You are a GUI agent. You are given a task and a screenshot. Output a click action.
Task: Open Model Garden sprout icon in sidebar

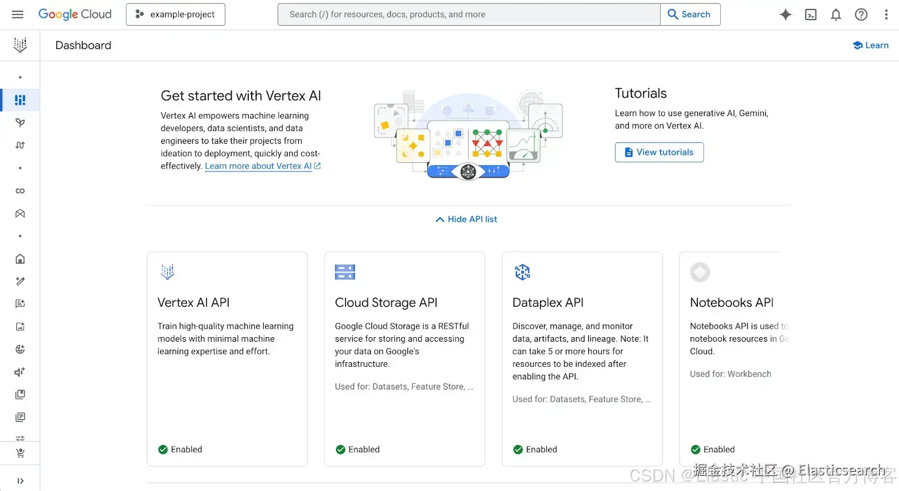click(20, 122)
